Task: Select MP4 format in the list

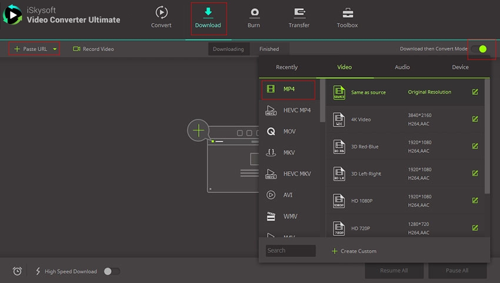Action: coord(288,89)
